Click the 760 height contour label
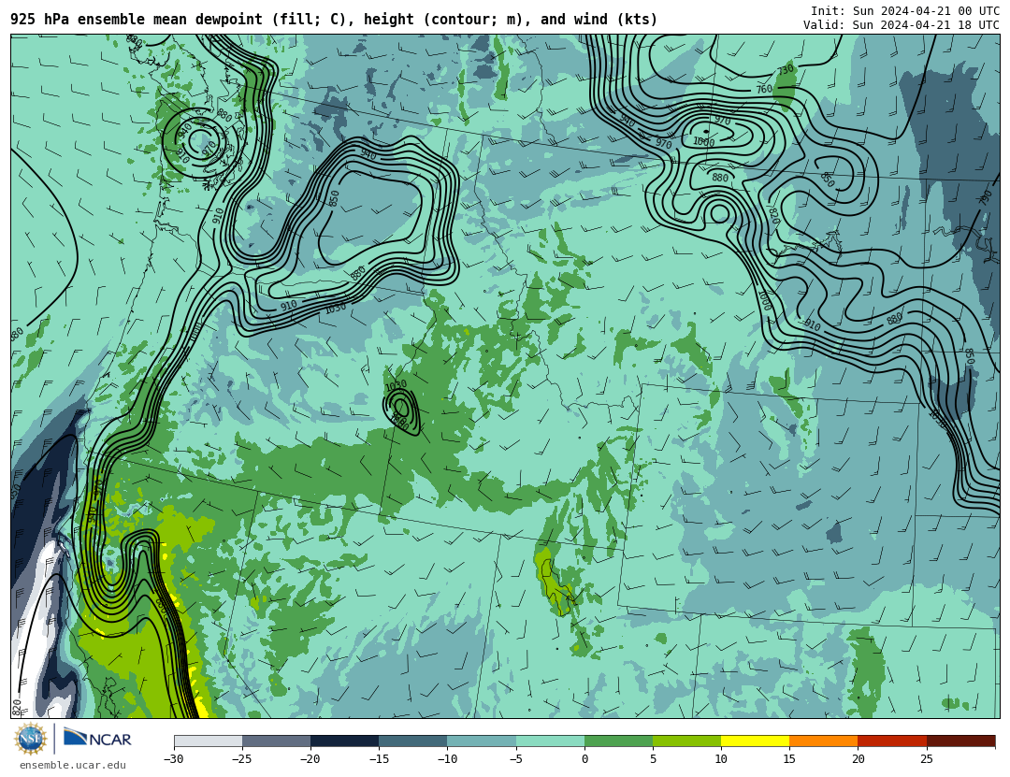Image resolution: width=1010 pixels, height=777 pixels. tap(764, 89)
